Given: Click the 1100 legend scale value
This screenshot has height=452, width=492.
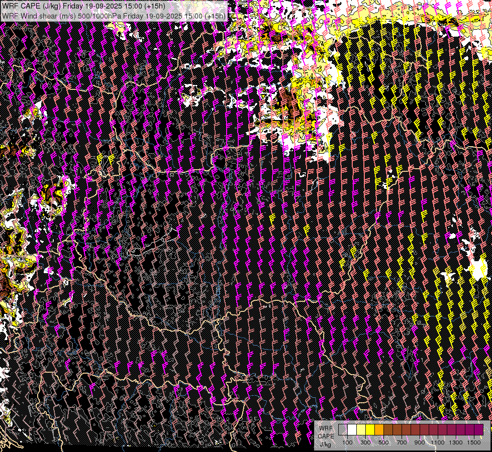Looking at the screenshot, I should coord(438,442).
